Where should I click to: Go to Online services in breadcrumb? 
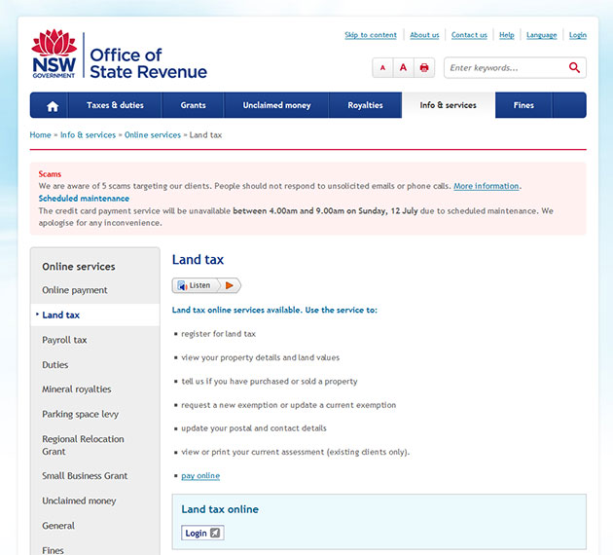point(153,135)
